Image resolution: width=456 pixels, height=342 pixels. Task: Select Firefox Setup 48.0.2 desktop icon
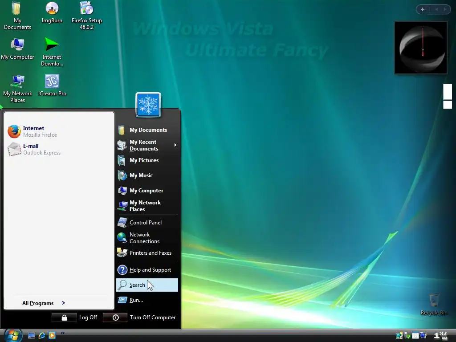click(x=87, y=16)
